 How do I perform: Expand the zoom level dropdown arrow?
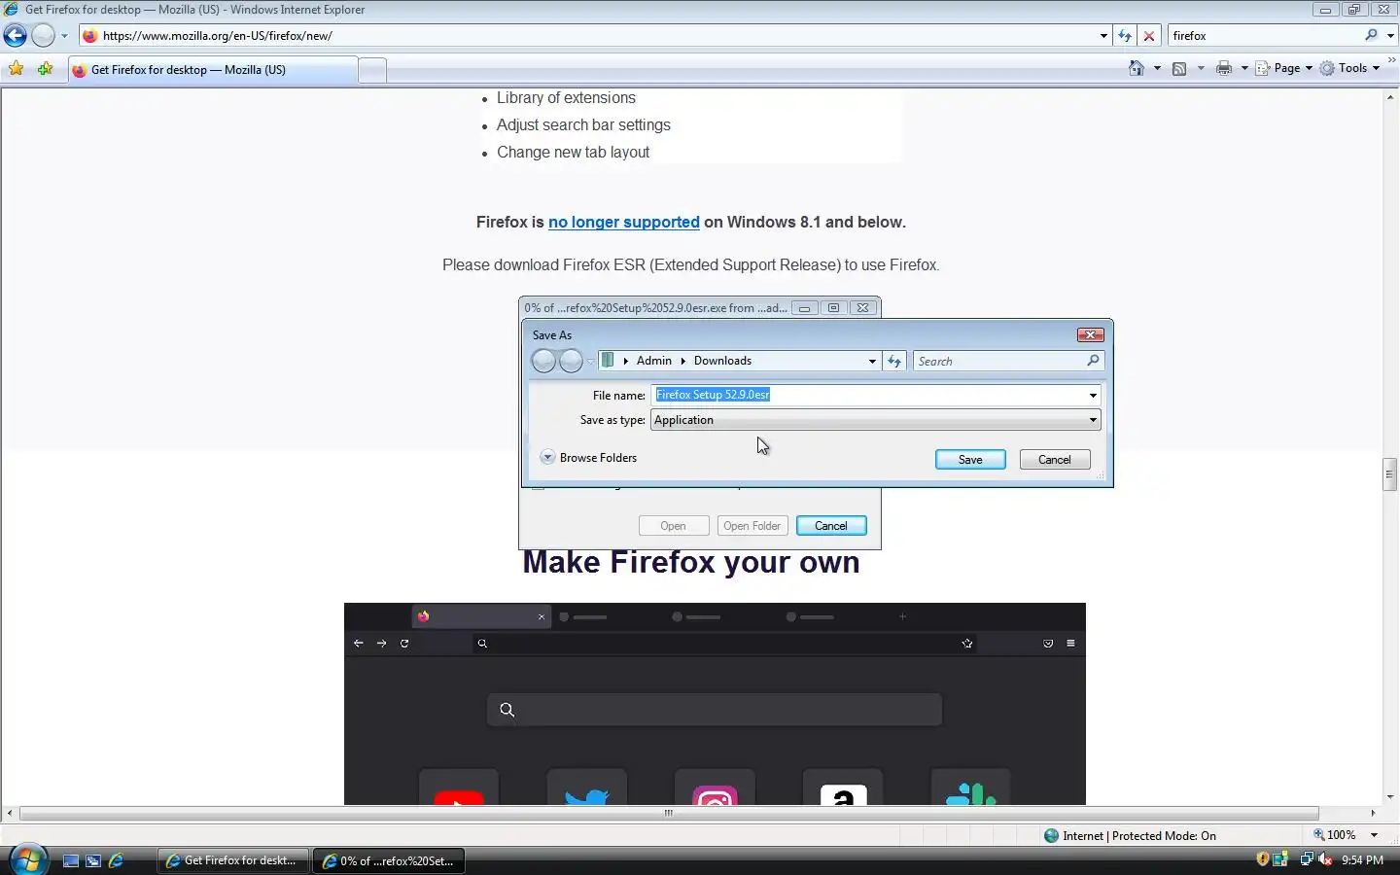[1374, 835]
